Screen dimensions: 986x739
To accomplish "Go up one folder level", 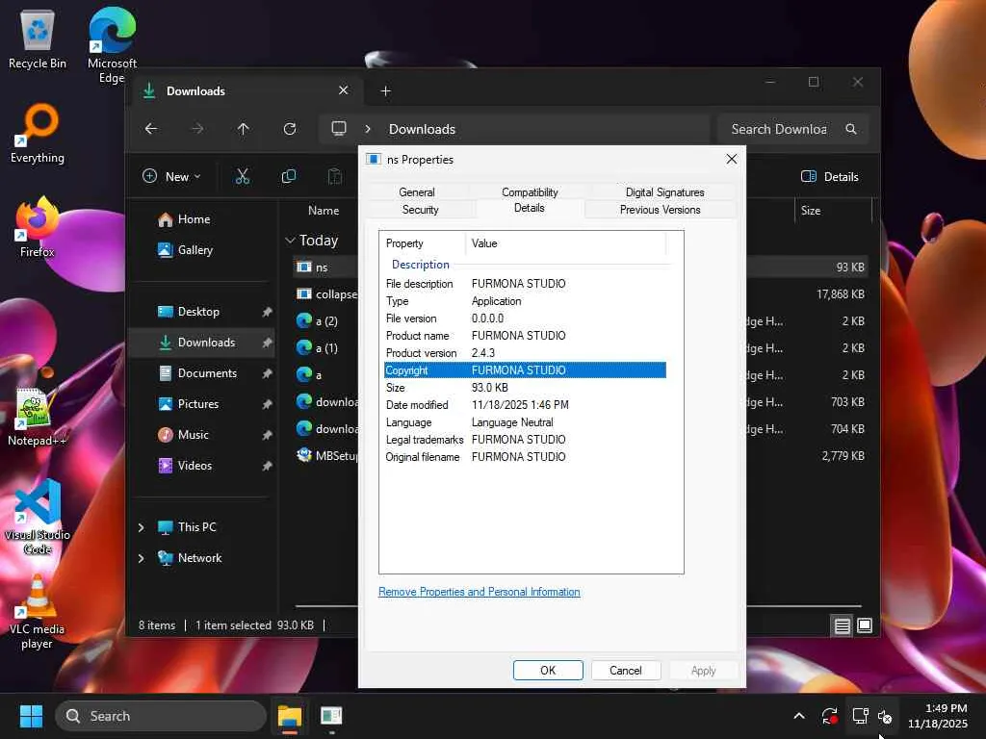I will coord(244,129).
